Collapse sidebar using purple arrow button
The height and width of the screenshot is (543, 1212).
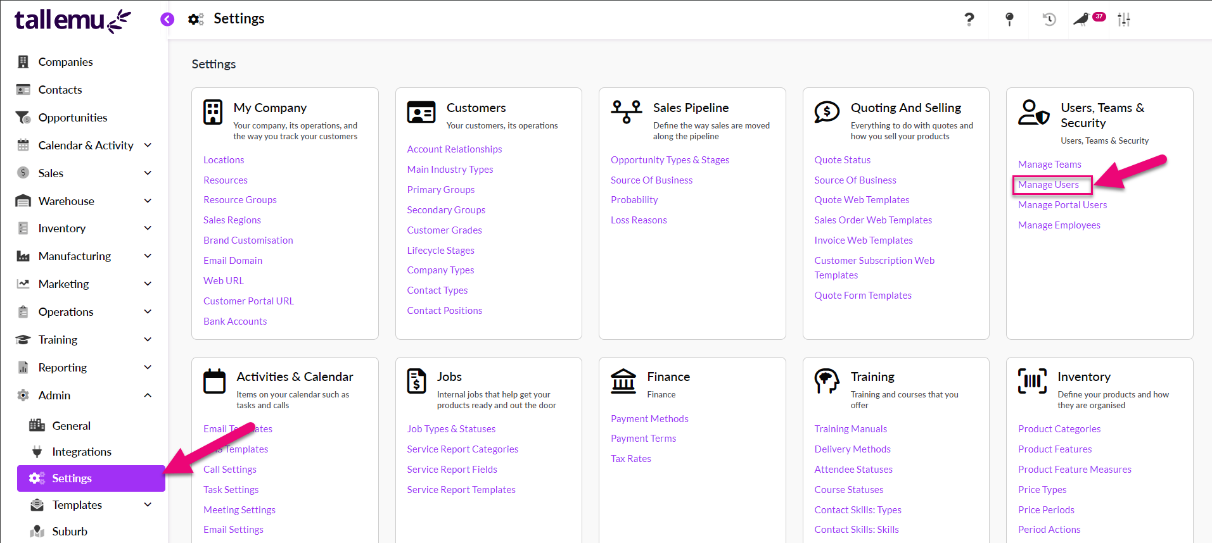(x=167, y=19)
